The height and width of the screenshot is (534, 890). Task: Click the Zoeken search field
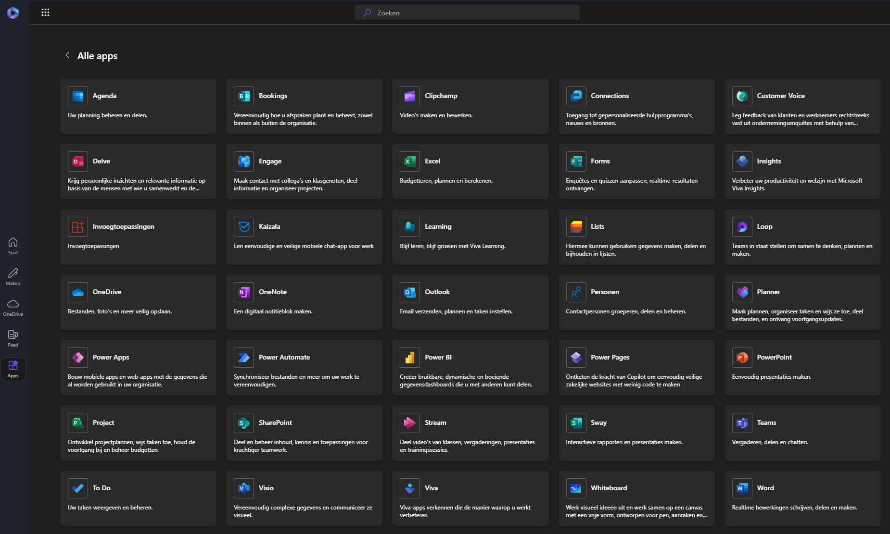tap(467, 13)
